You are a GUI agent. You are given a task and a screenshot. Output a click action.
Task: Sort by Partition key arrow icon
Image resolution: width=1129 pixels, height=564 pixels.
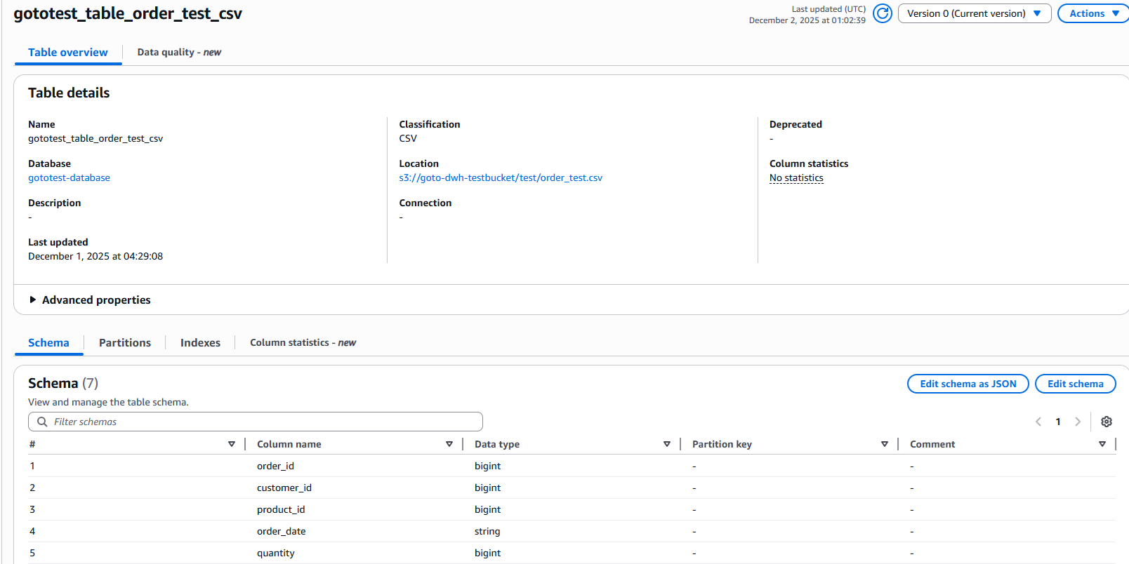tap(885, 444)
